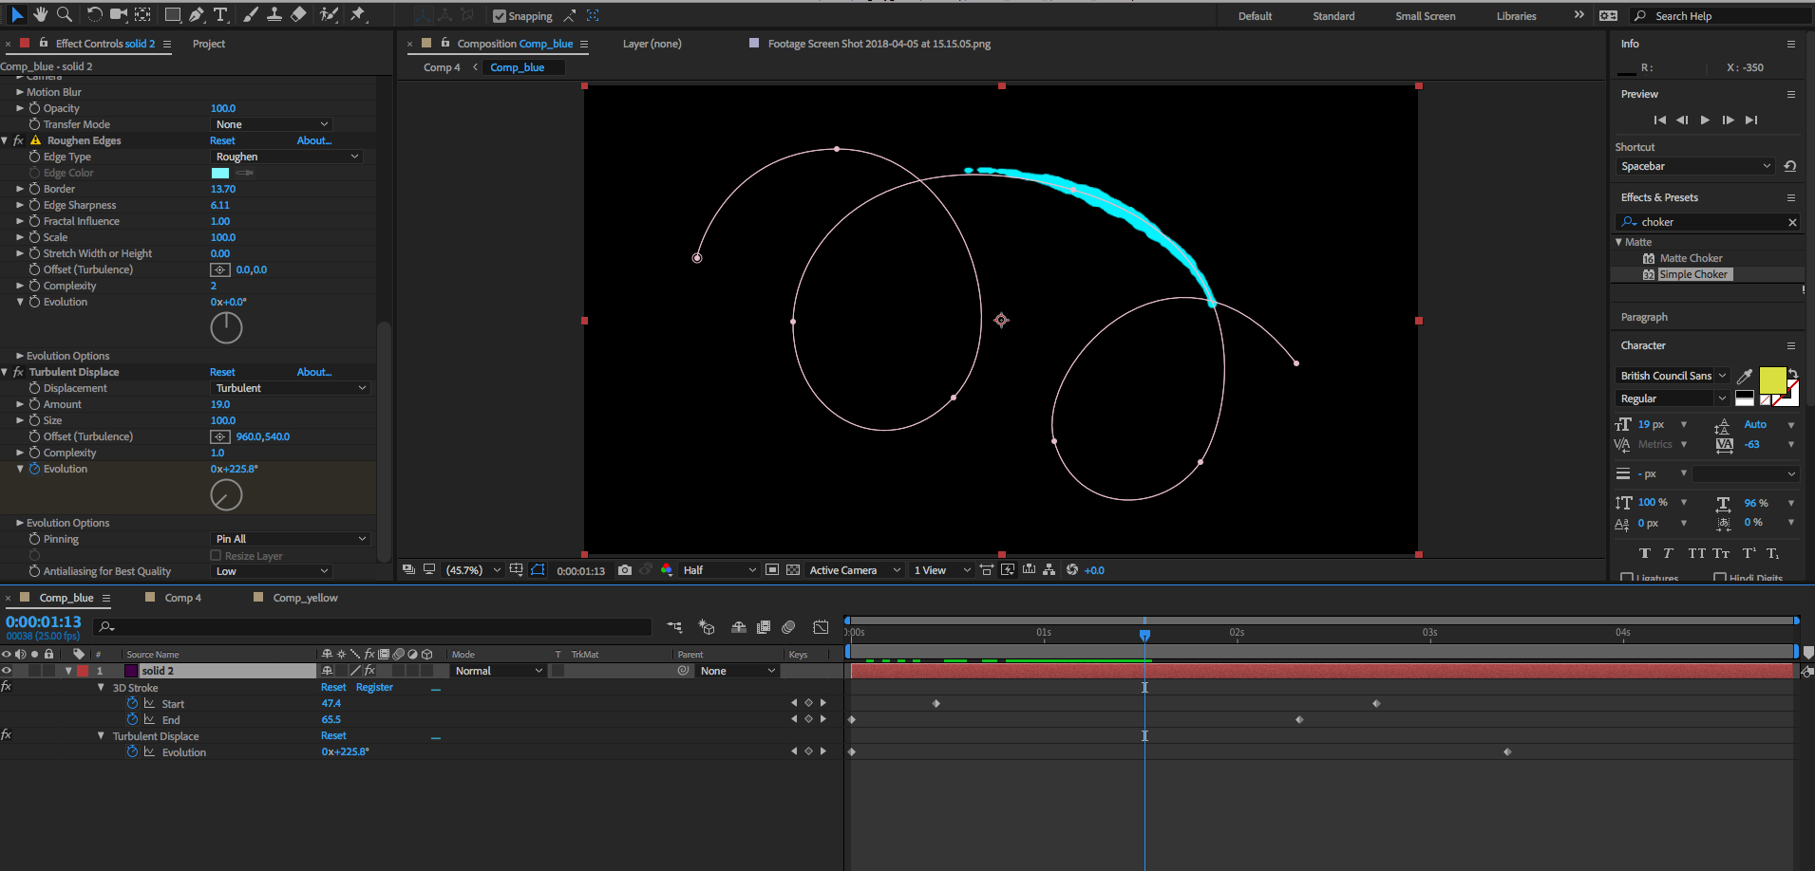Viewport: 1815px width, 871px height.
Task: Click the Turbulent Displace Evolution dial
Action: coord(226,495)
